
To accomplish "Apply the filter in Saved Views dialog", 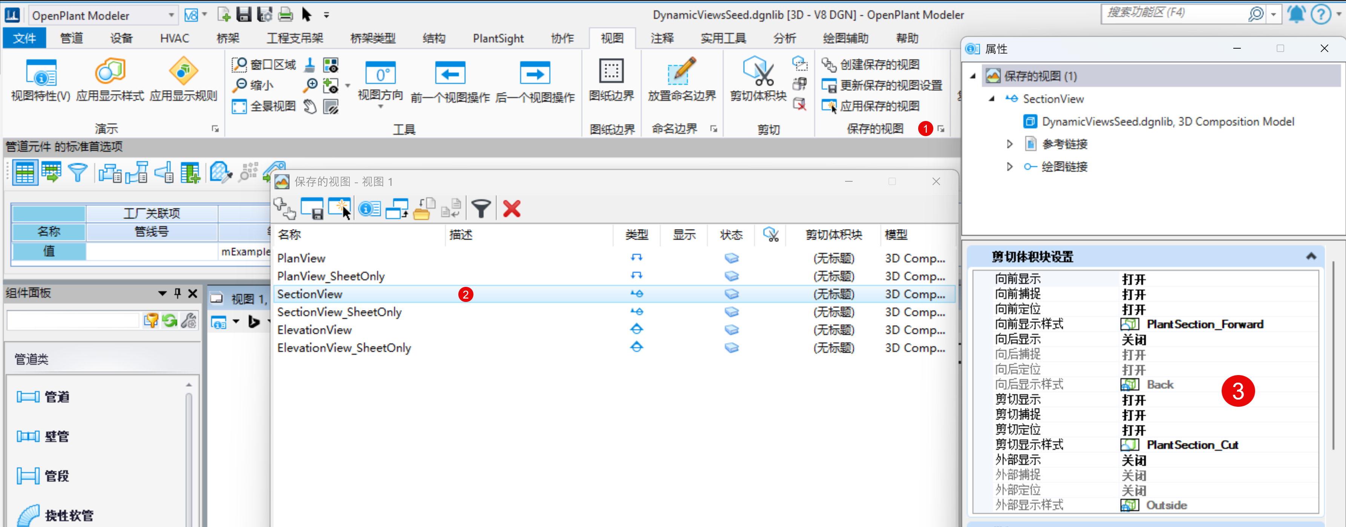I will click(481, 208).
